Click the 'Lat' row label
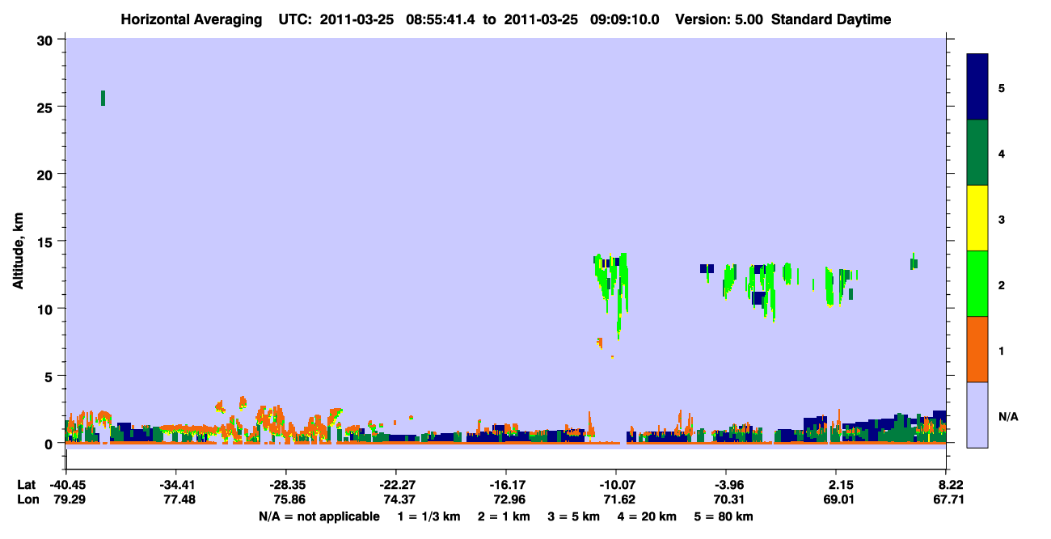 coord(27,485)
